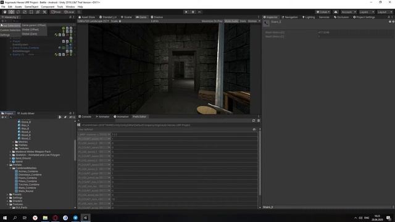This screenshot has width=395, height=222.
Task: Refresh the Prefs Editor list
Action: coord(254,121)
